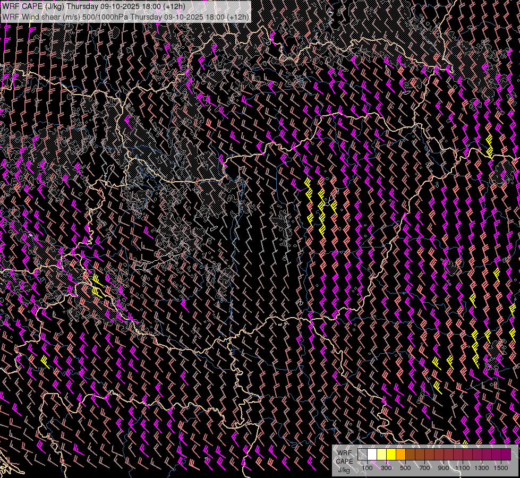Click the 1300 legend tick label
Viewport: 520px width, 478px height.
(482, 468)
